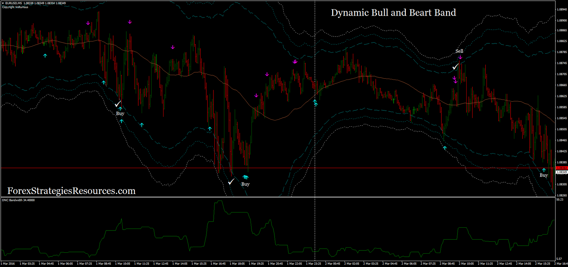Click the '1 Mar 08:45' time label
The height and width of the screenshot is (267, 568).
(103, 264)
